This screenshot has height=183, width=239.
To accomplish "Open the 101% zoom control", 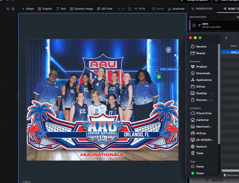I will pos(140,9).
